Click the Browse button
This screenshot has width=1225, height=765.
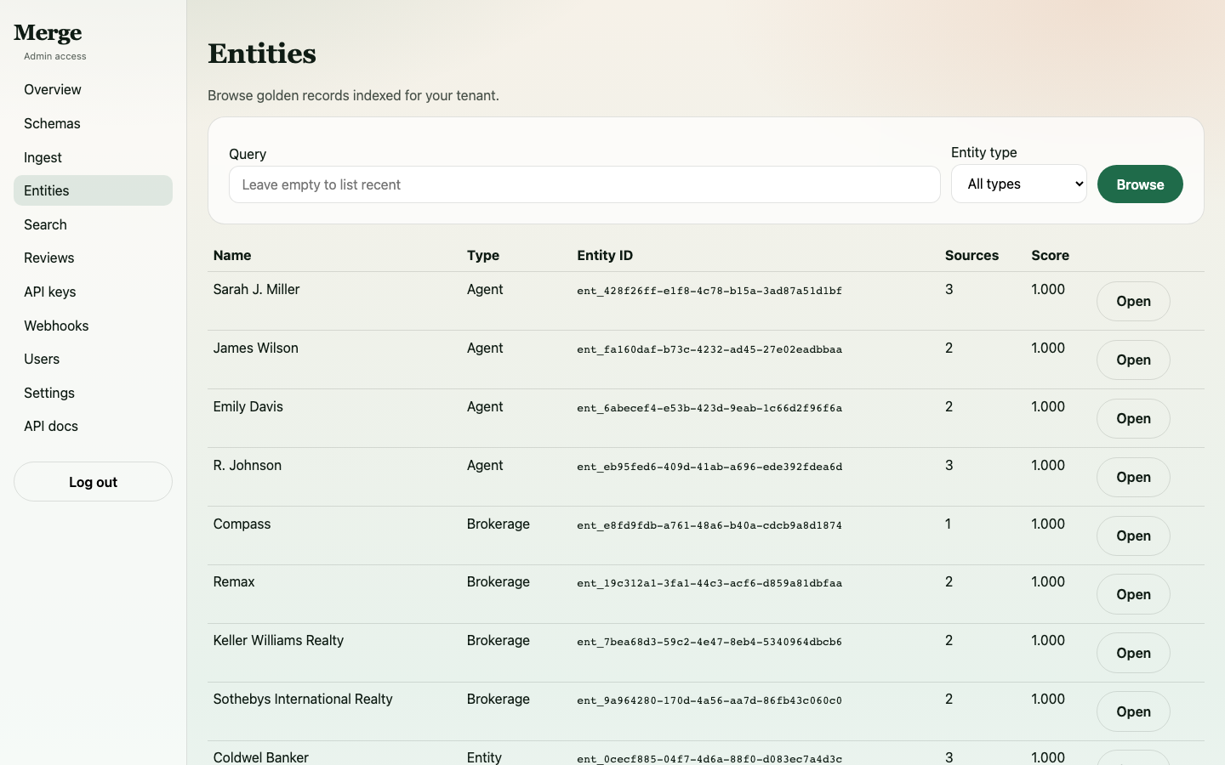[1140, 184]
